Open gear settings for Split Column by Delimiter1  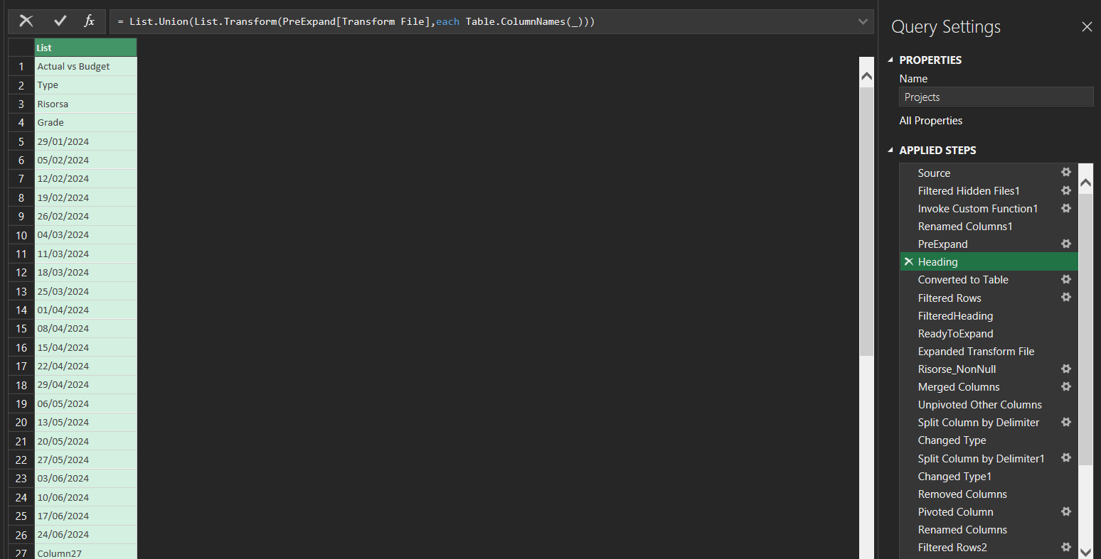[1066, 458]
